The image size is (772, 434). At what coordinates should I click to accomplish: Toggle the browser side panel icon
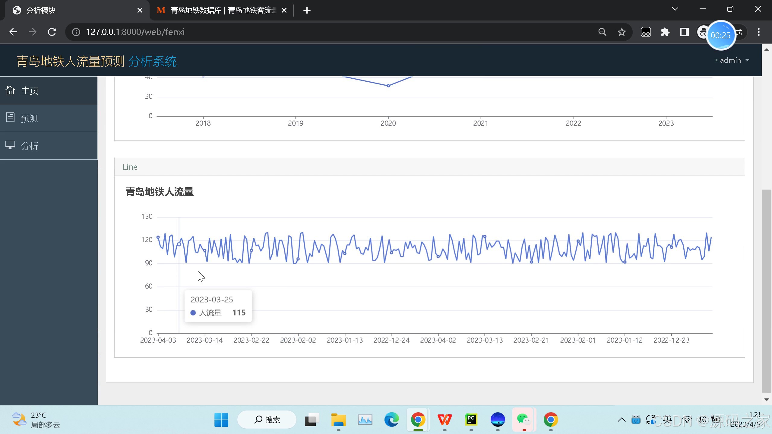point(684,32)
